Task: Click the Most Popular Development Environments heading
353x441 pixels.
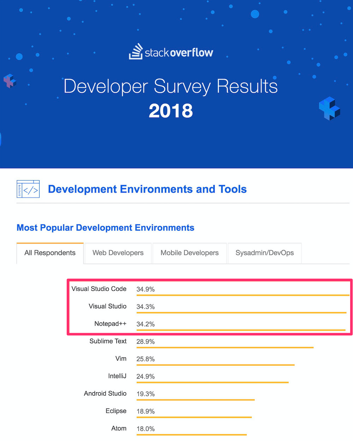Action: tap(106, 228)
